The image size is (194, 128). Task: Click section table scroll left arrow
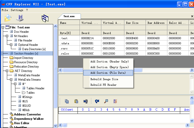click(60, 70)
